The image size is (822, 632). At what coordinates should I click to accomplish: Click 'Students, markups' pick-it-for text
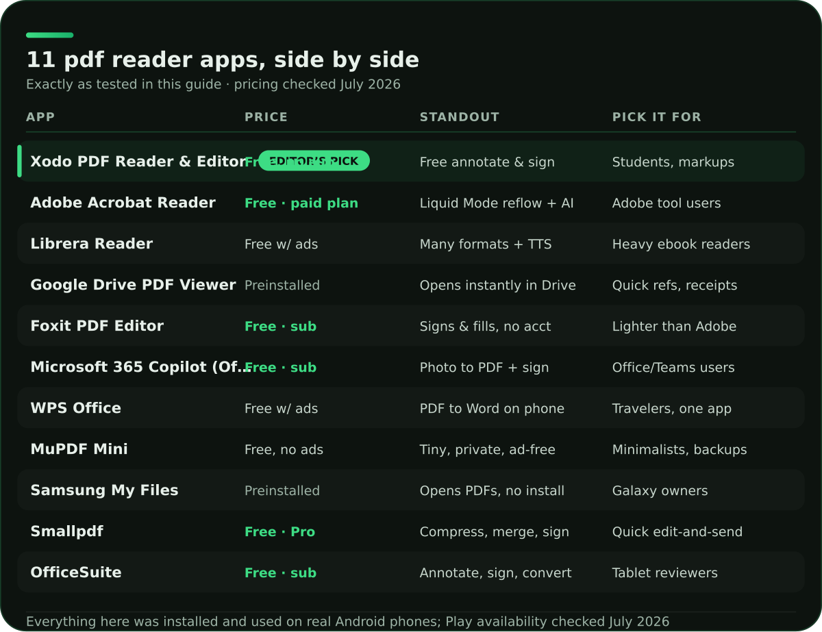(x=673, y=162)
